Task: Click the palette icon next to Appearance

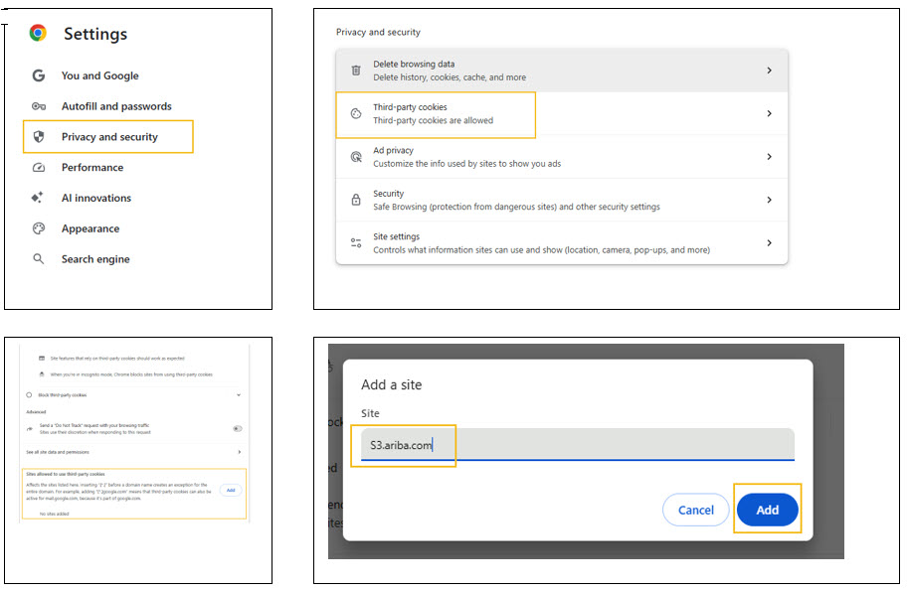Action: 39,228
